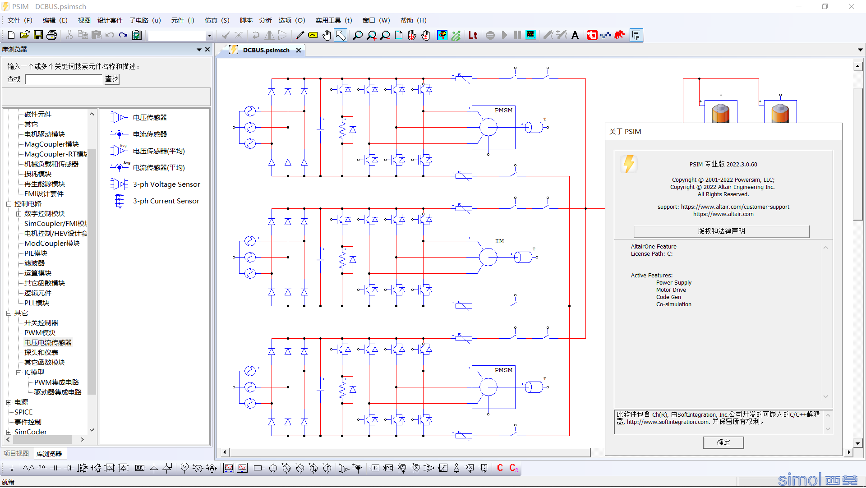This screenshot has height=488, width=866.
Task: Zoom in with the plus magnifier
Action: 372,35
